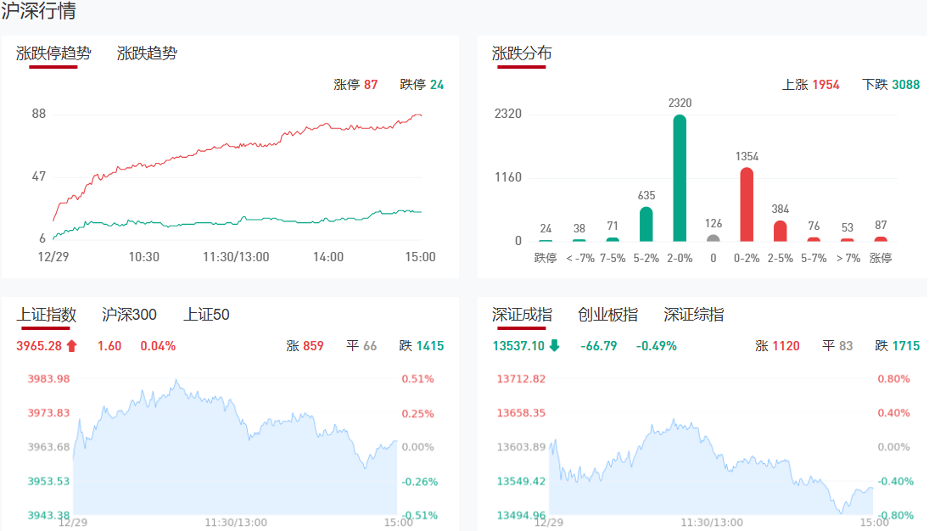Viewport: 929px width, 531px height.
Task: Click the tall green 2320 bar
Action: pyautogui.click(x=680, y=178)
